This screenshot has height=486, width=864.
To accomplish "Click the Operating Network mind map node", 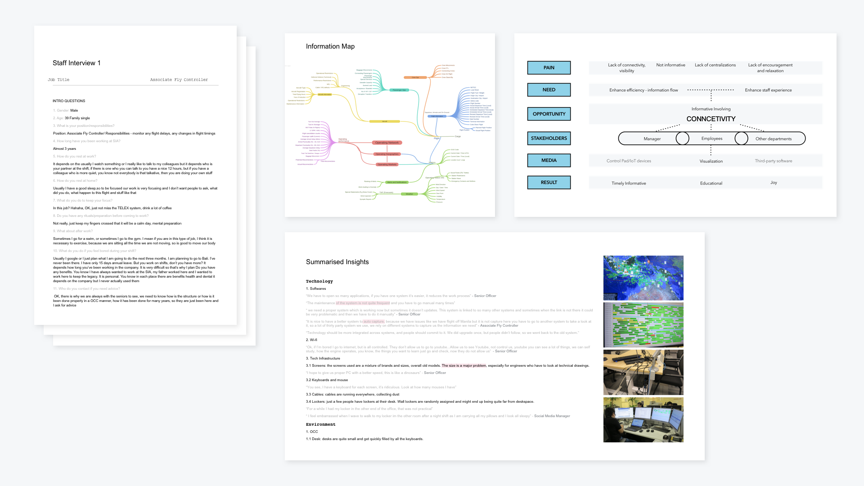I will click(387, 143).
